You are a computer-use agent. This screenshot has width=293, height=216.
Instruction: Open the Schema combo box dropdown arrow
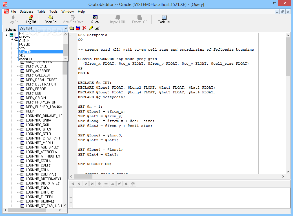point(66,28)
